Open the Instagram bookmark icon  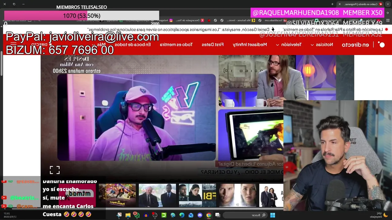pyautogui.click(x=171, y=20)
